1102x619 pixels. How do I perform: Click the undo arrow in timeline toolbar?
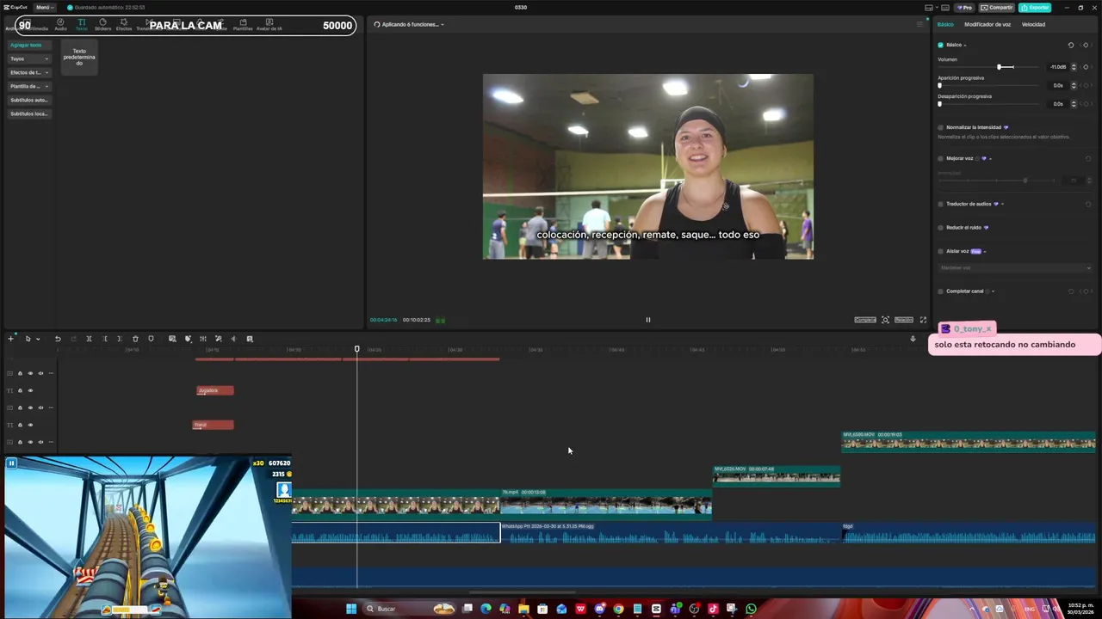click(x=58, y=339)
